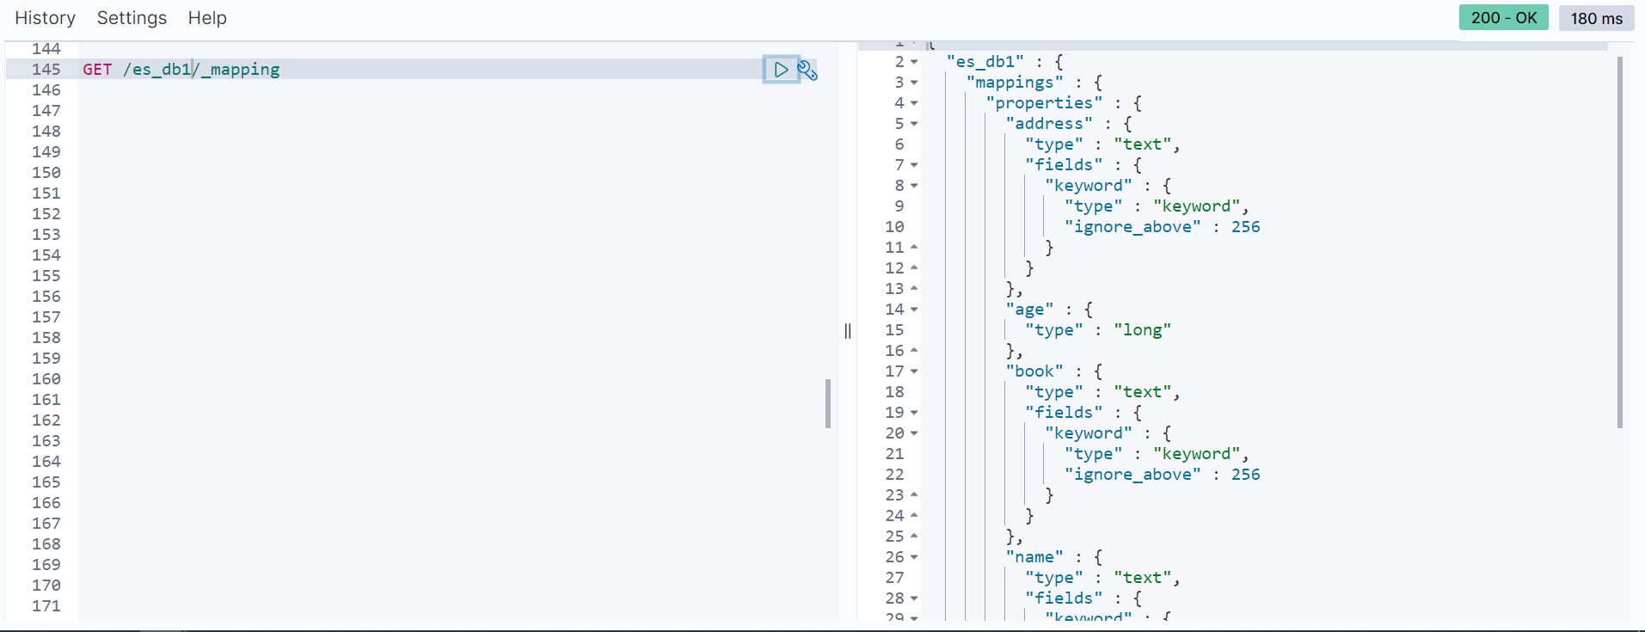Collapse the "es_db1" block on line 2
Viewport: 1645px width, 632px height.
(x=914, y=62)
